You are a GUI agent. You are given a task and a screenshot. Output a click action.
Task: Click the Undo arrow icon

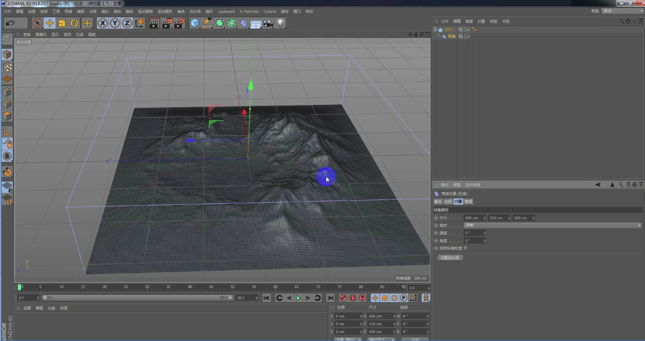(9, 23)
